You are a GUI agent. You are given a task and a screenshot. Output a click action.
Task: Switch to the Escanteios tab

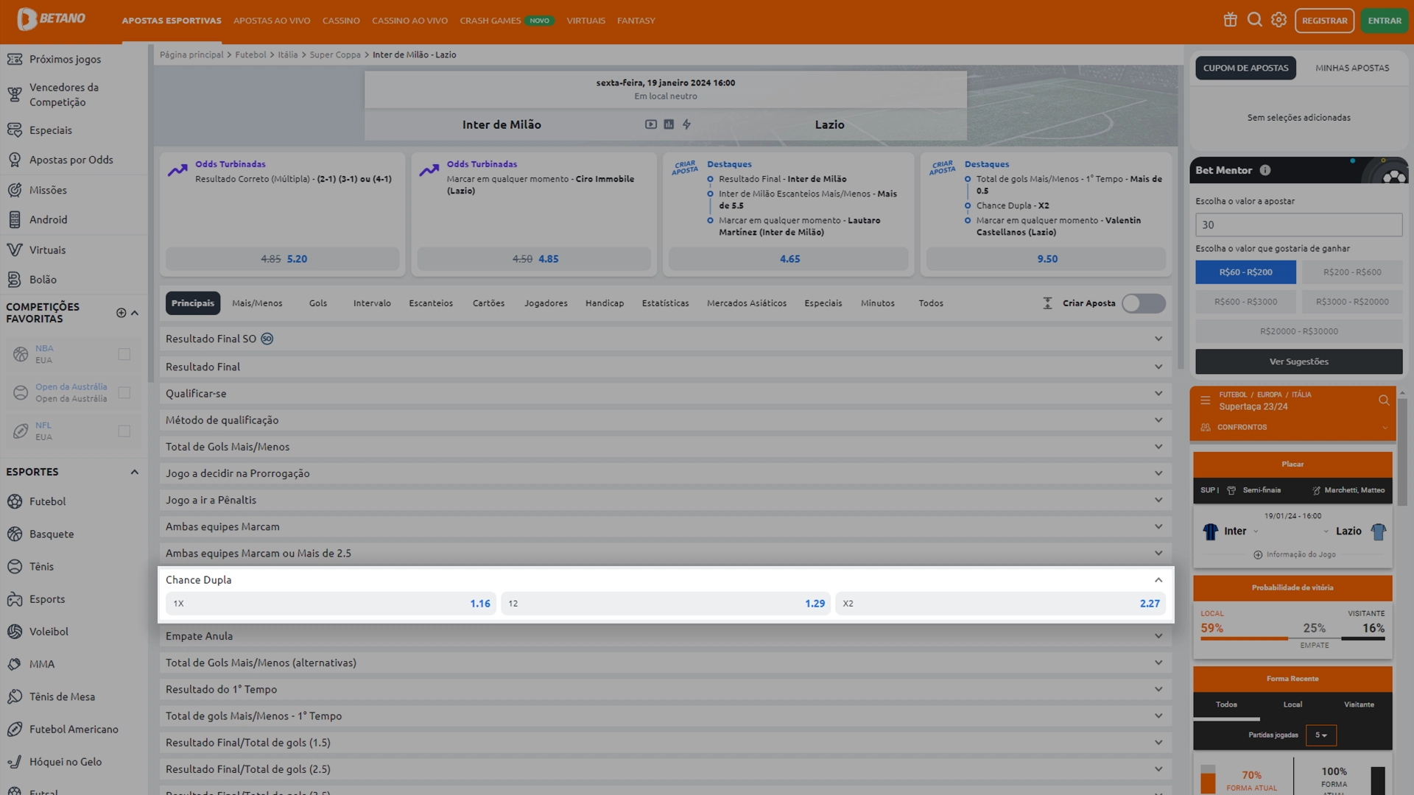[431, 303]
